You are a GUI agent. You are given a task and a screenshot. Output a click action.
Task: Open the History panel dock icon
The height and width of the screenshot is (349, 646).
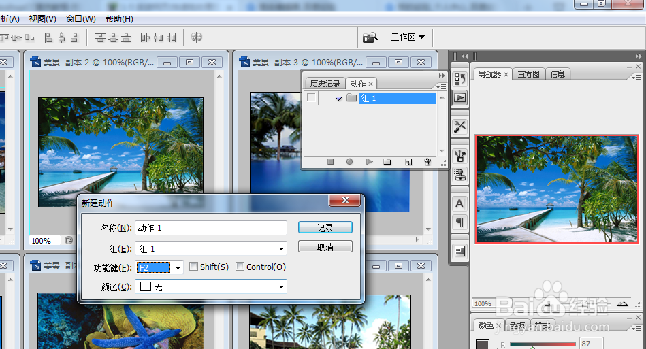click(459, 79)
